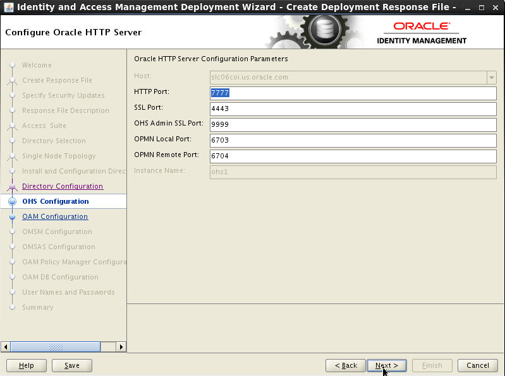
Task: Click the Summary step text
Action: (37, 307)
